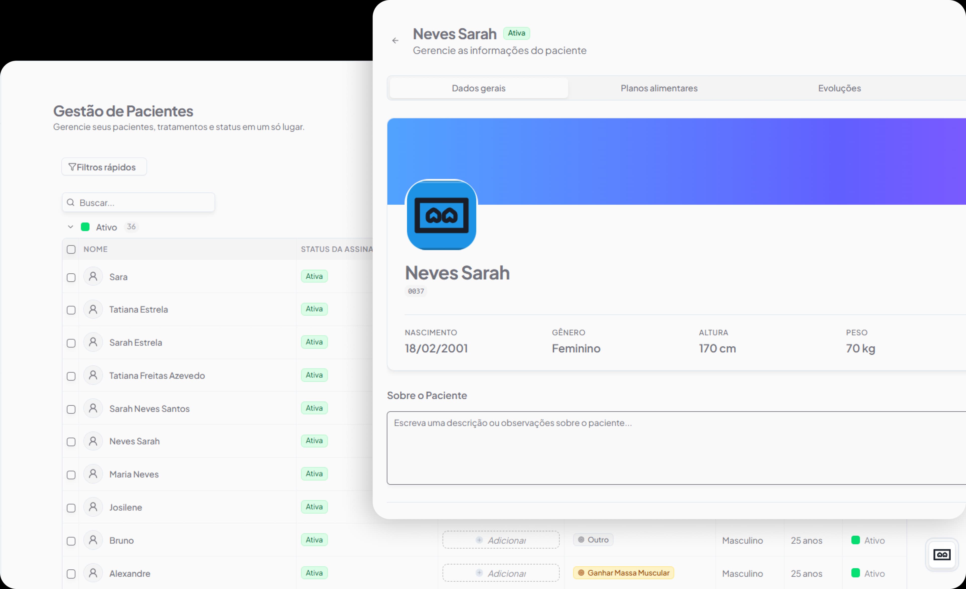The image size is (966, 589).
Task: Switch to the Dados gerais tab
Action: (479, 88)
